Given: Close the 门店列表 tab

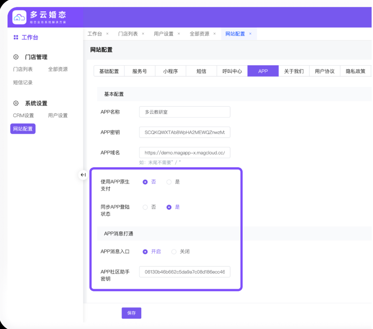Looking at the screenshot, I should (143, 34).
